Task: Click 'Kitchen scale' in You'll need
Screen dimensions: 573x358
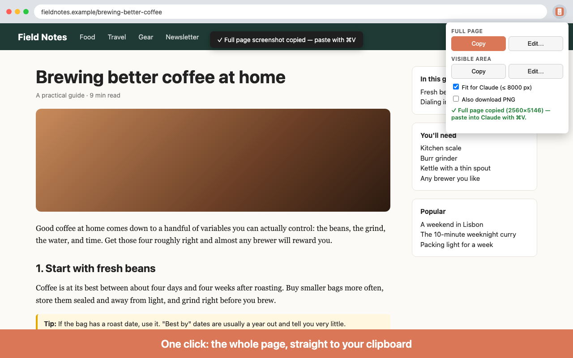Action: click(x=441, y=148)
